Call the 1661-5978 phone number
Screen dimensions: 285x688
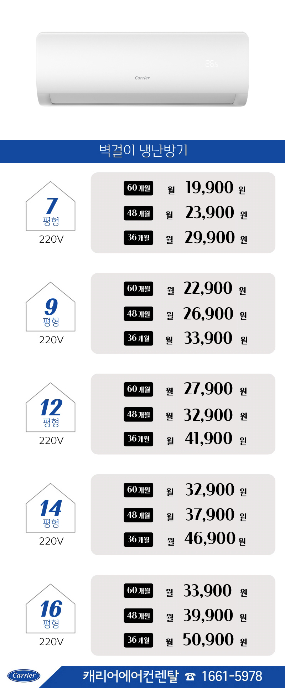(232, 676)
